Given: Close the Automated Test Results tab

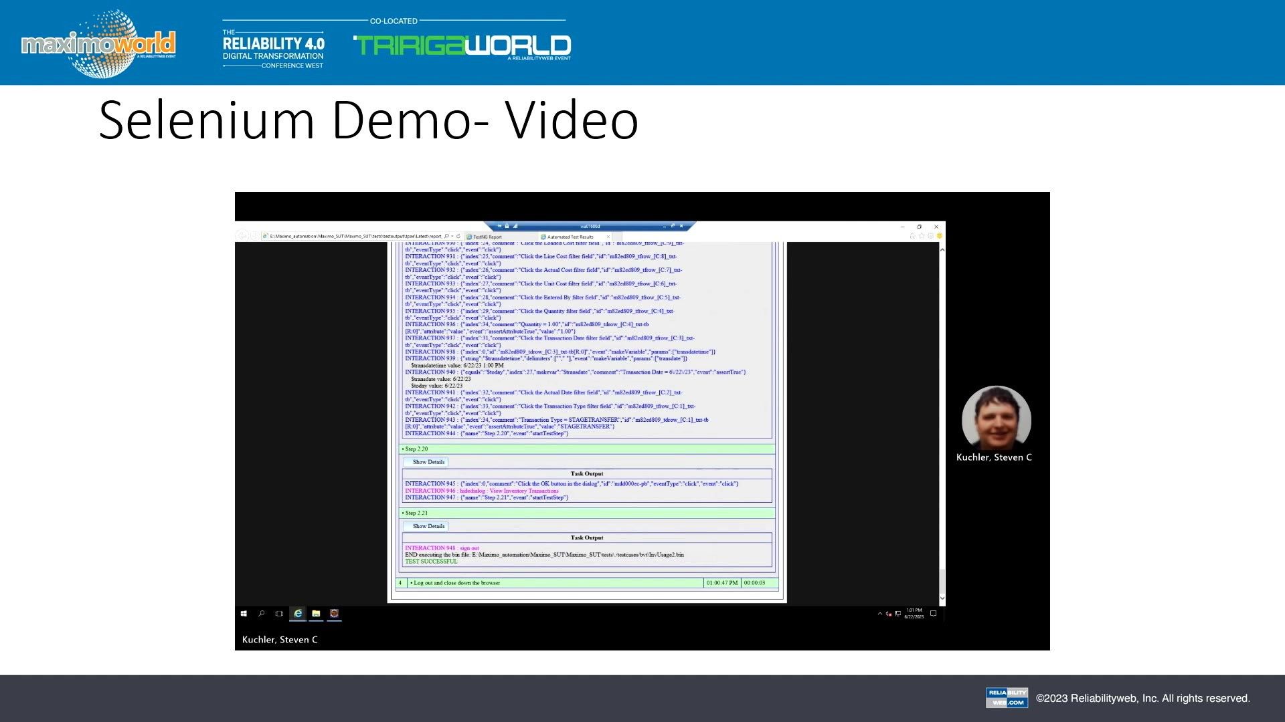Looking at the screenshot, I should tap(608, 237).
